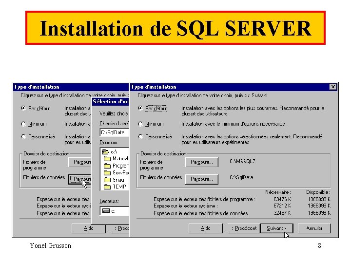This screenshot has height=263, width=351.
Task: Click the Précédent button in right window
Action: tap(244, 228)
